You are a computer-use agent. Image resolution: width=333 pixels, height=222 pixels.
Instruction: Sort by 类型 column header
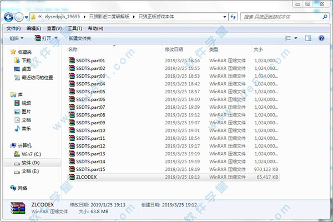point(214,49)
